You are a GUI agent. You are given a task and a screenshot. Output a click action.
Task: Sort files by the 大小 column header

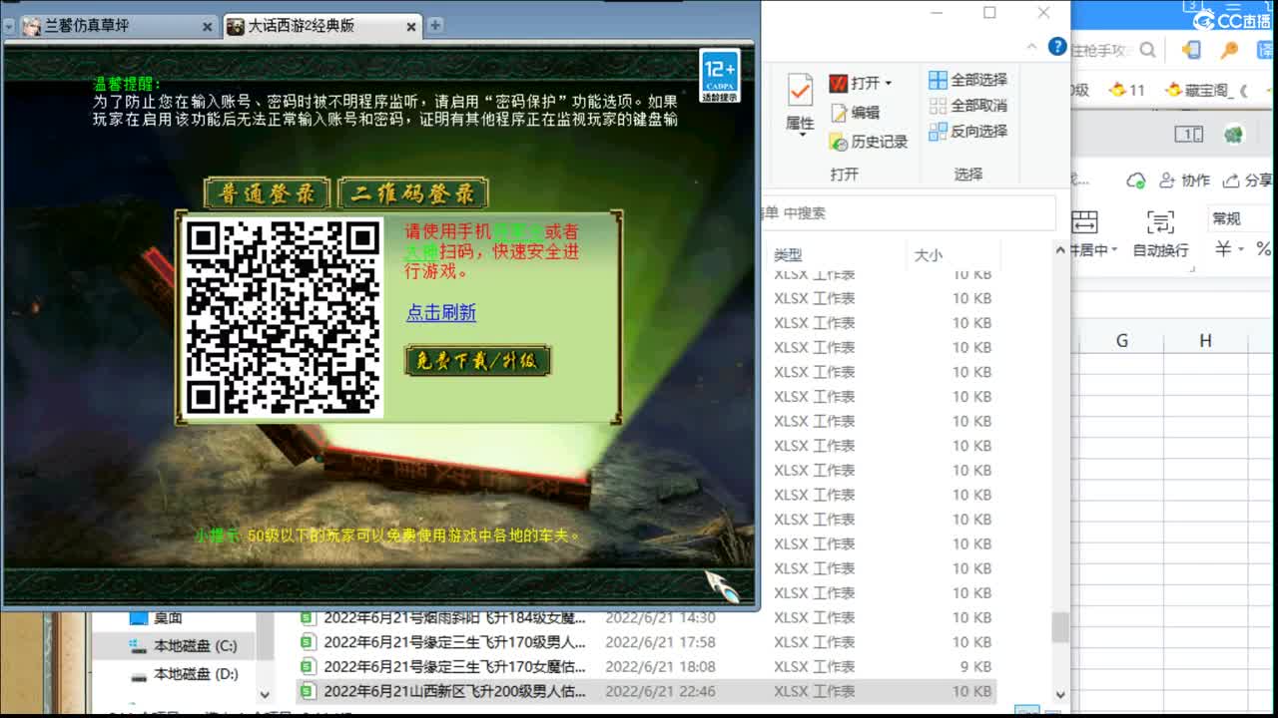pyautogui.click(x=929, y=255)
